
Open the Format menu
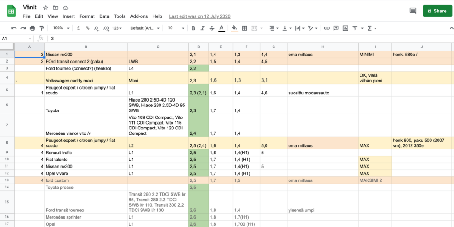(87, 16)
